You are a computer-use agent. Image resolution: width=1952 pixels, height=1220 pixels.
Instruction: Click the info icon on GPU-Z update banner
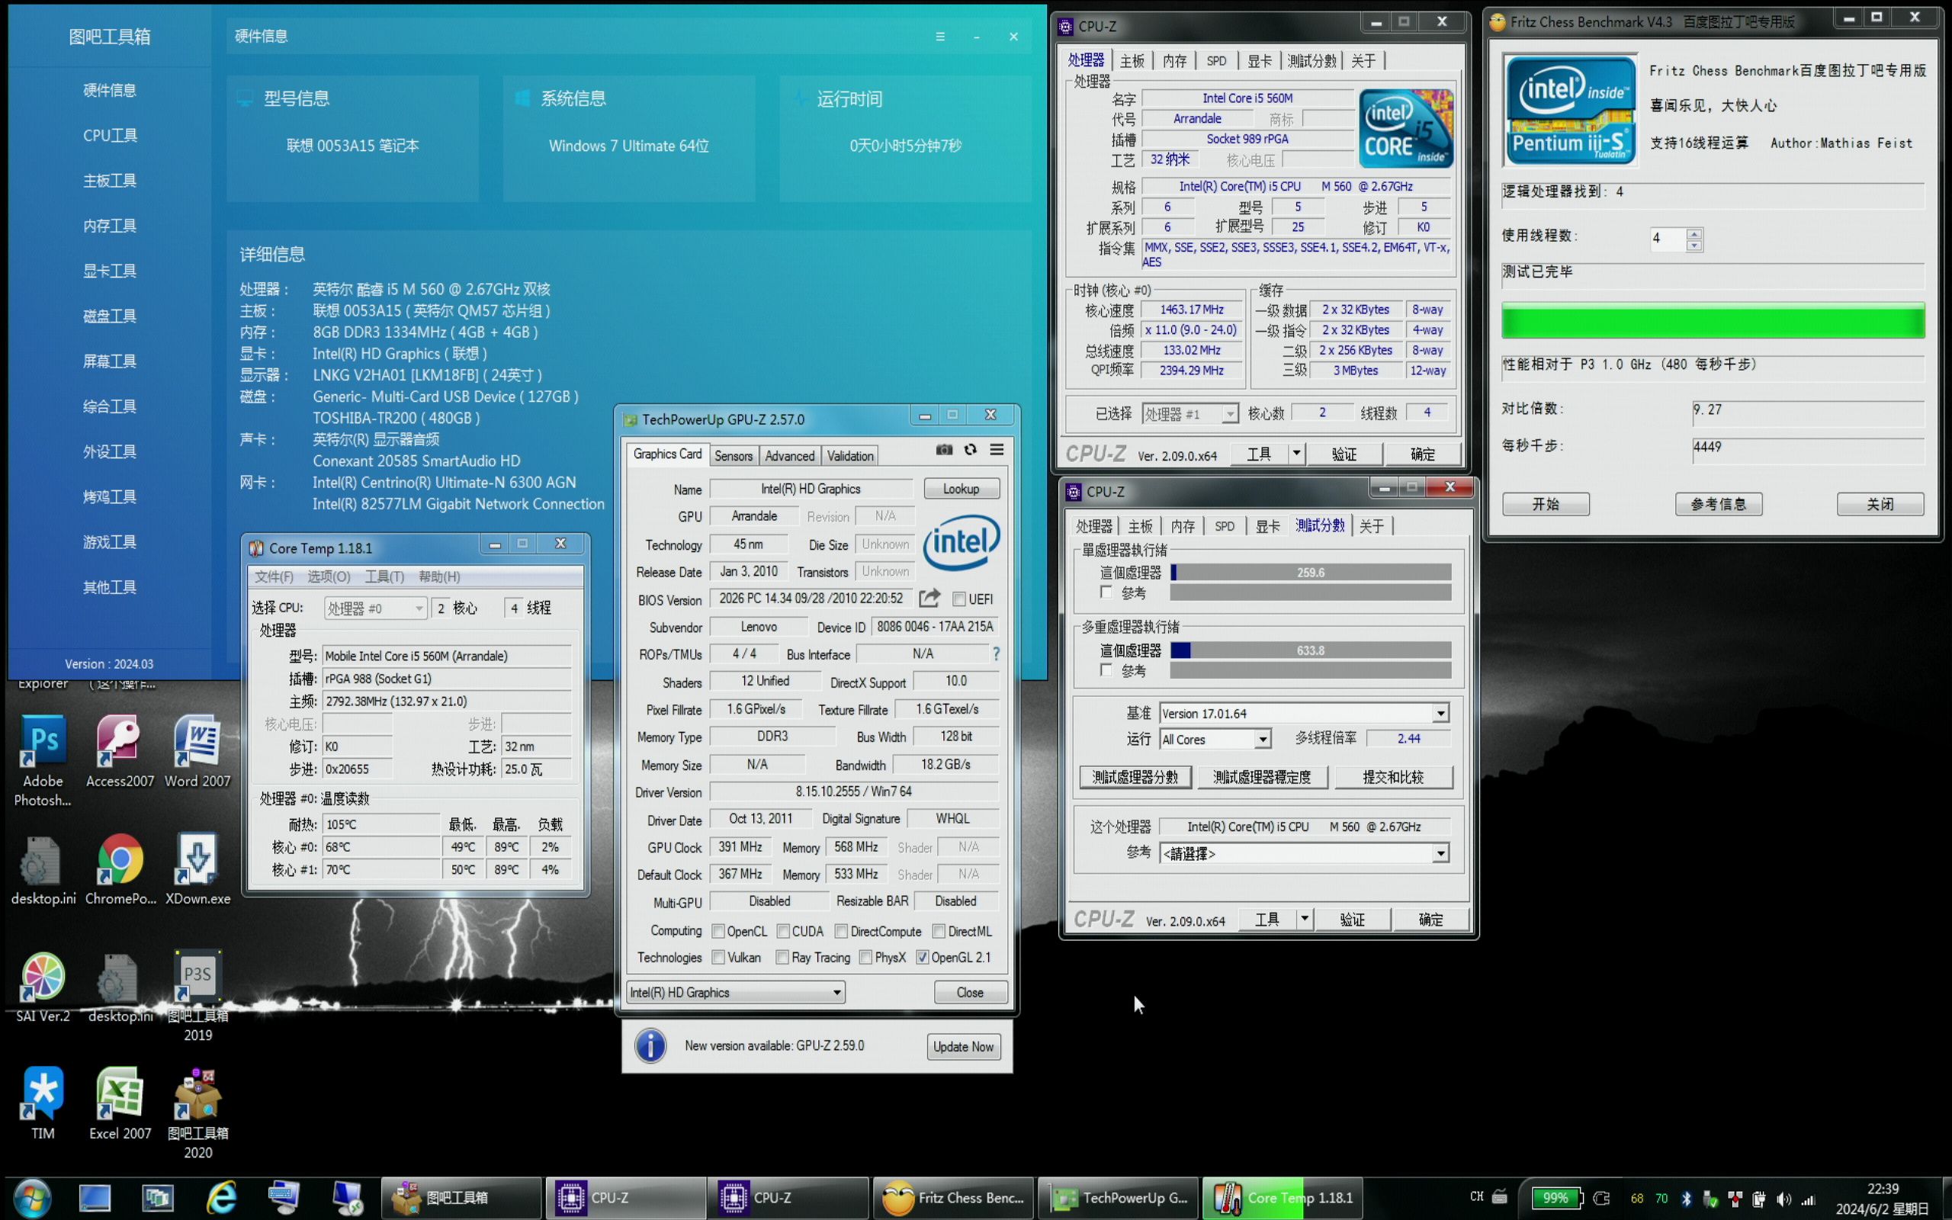pyautogui.click(x=650, y=1045)
